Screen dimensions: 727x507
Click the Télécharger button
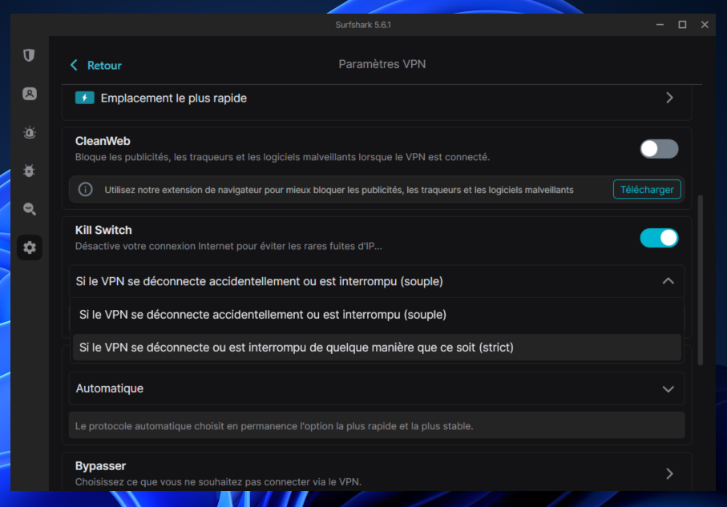click(x=647, y=189)
